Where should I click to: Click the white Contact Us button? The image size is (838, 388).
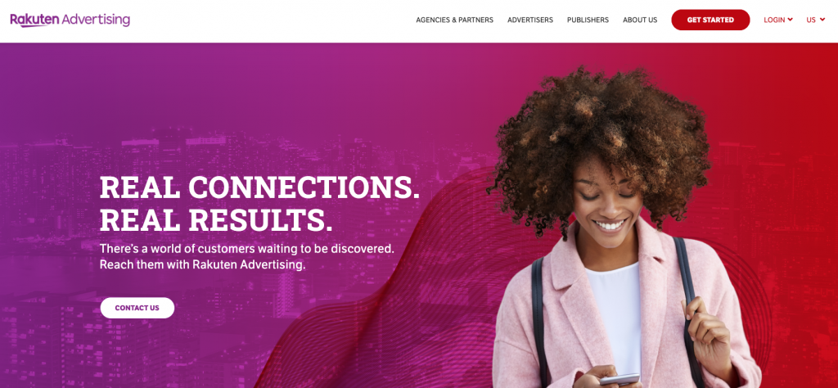[137, 308]
